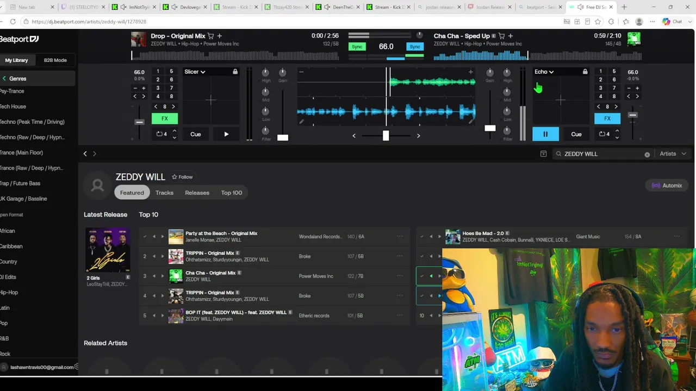Viewport: 696px width, 391px height.
Task: Select the Tech House genre
Action: pos(13,106)
